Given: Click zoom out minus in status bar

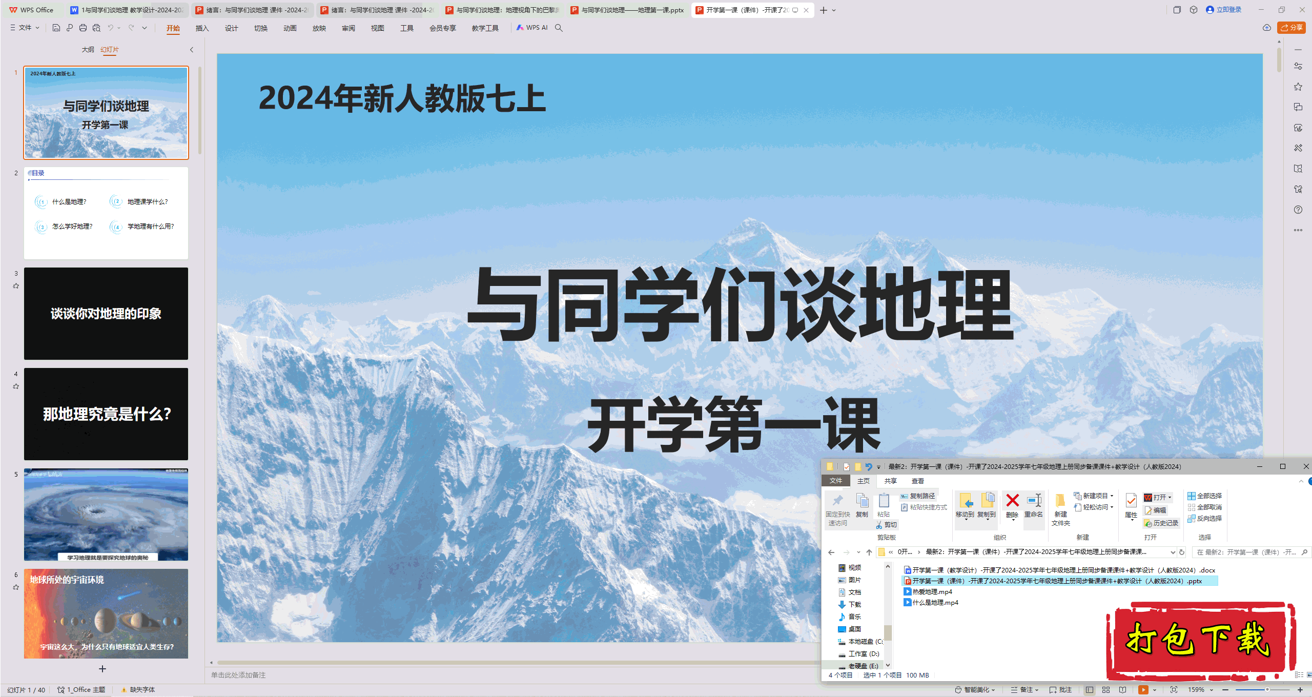Looking at the screenshot, I should (1226, 690).
